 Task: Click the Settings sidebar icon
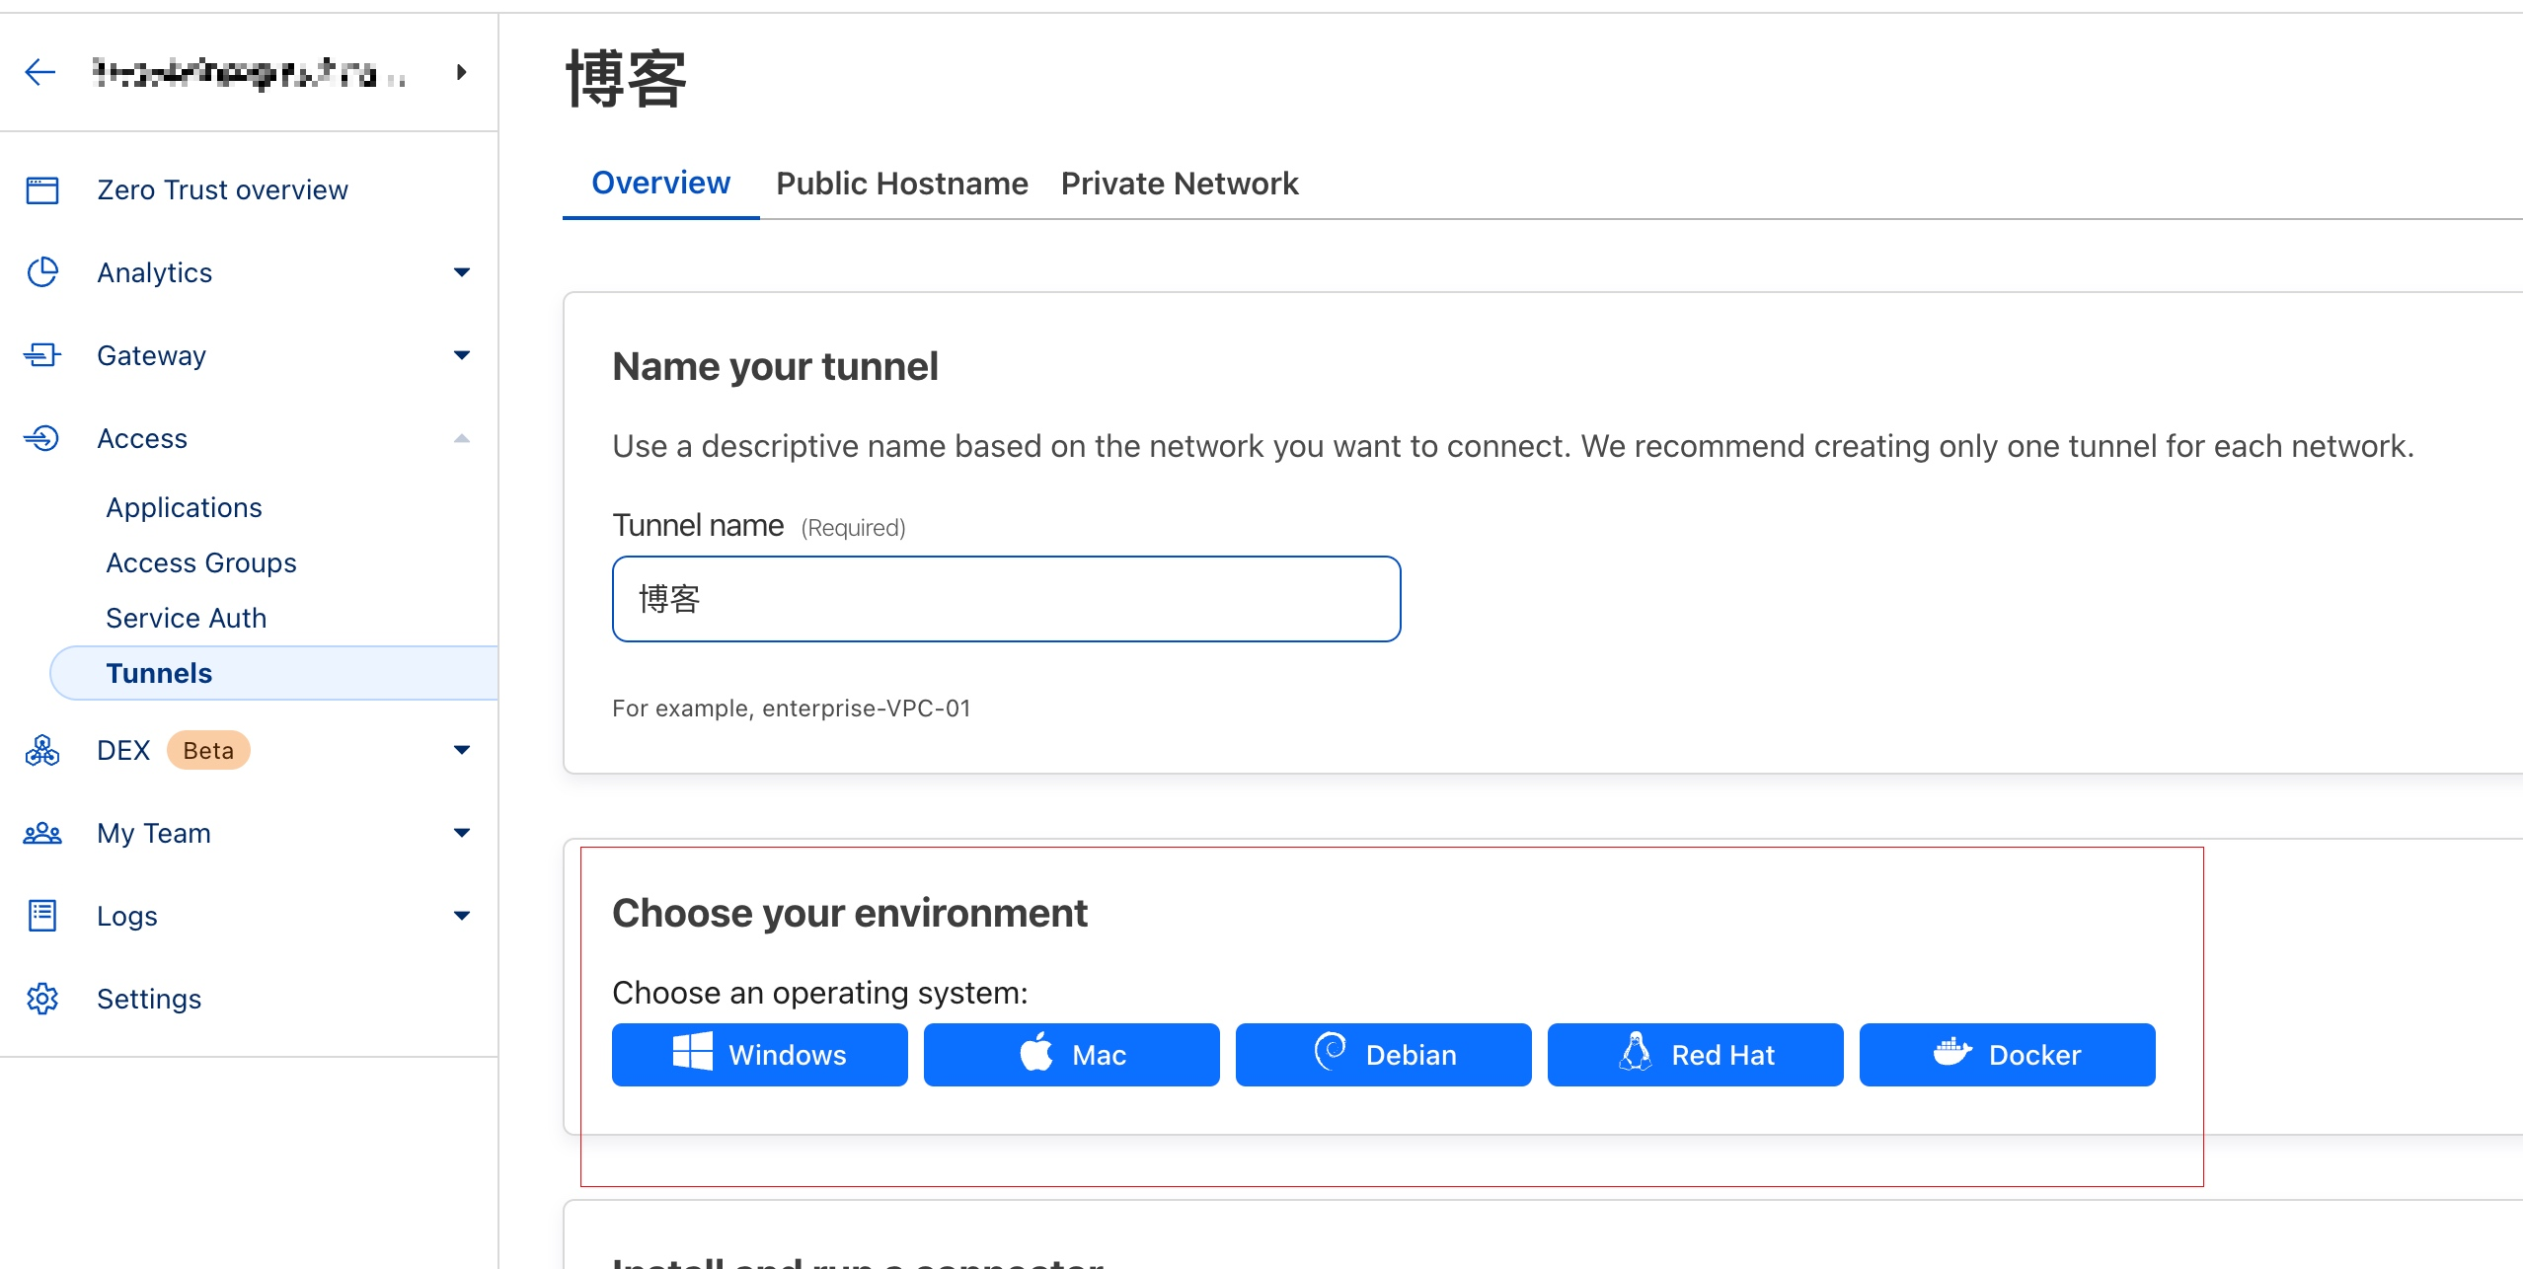click(43, 997)
